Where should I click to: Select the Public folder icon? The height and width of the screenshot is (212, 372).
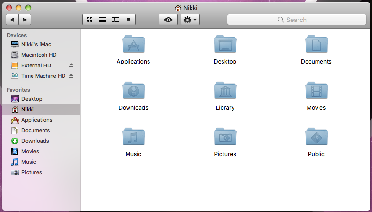click(317, 137)
